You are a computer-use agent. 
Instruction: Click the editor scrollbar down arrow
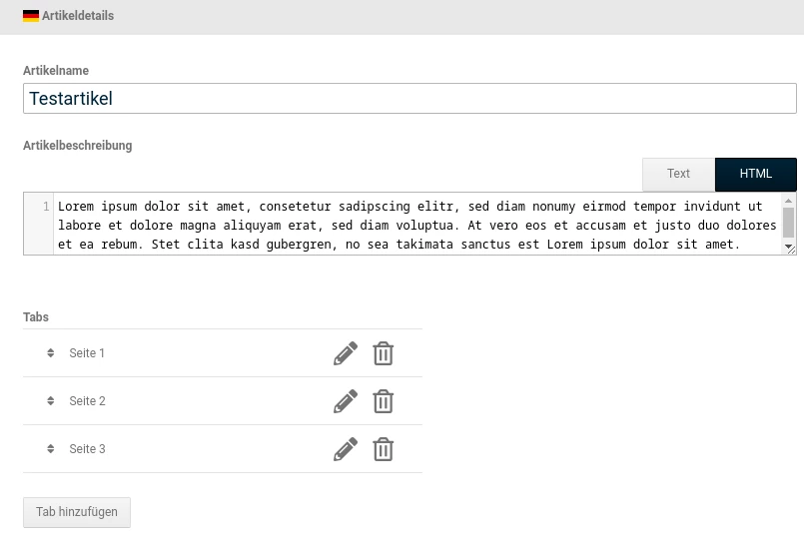point(789,248)
